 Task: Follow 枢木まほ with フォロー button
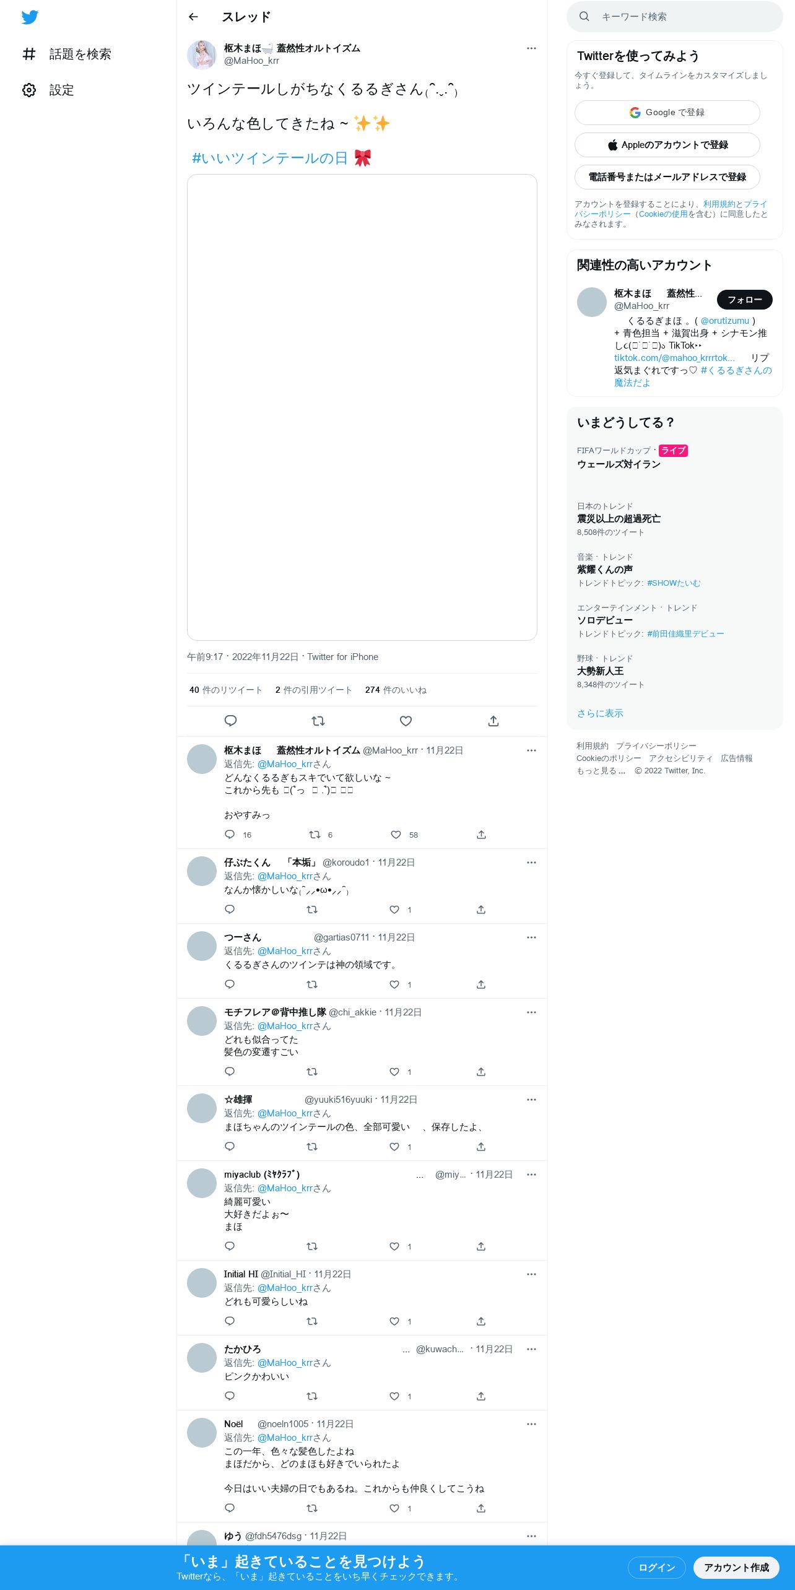pos(745,300)
